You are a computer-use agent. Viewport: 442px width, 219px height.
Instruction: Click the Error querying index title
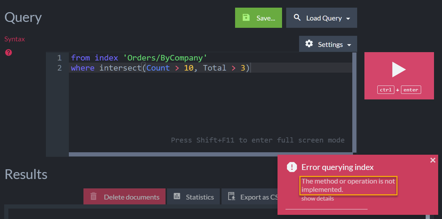pyautogui.click(x=337, y=167)
